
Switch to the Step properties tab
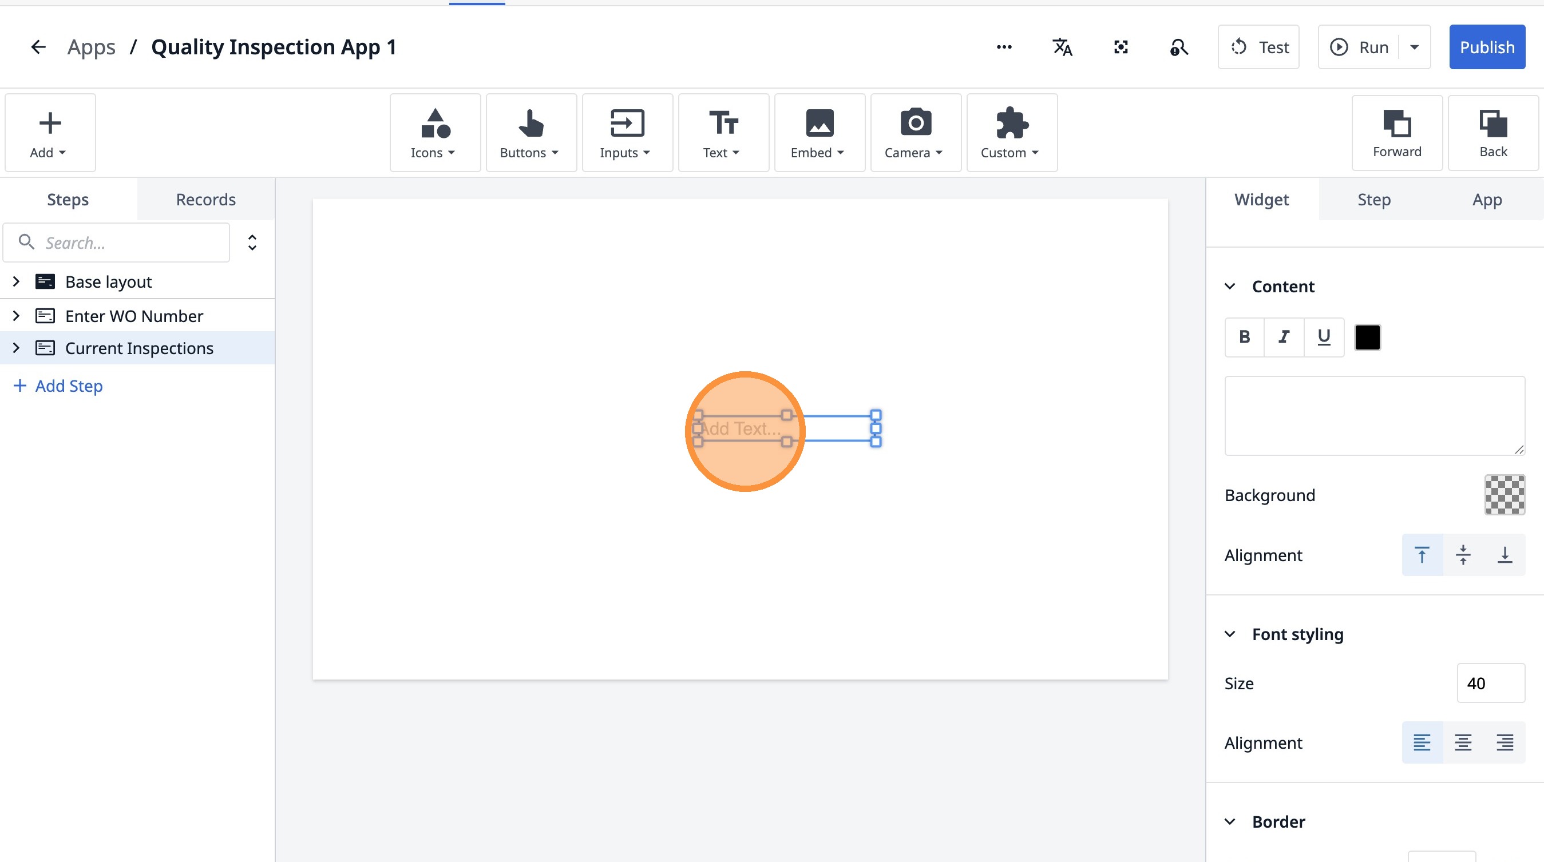pyautogui.click(x=1374, y=200)
